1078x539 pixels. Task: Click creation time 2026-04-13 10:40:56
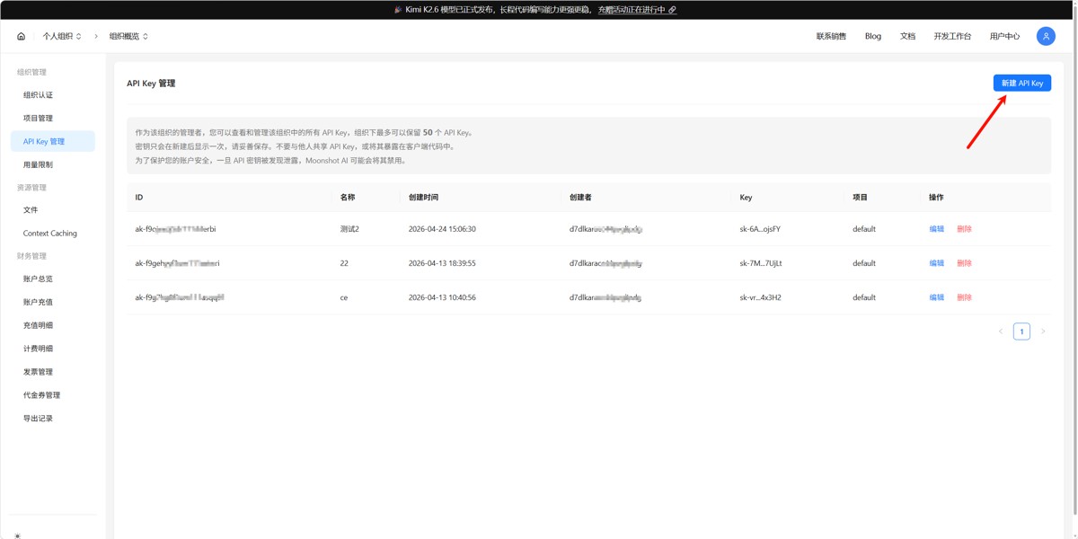442,297
